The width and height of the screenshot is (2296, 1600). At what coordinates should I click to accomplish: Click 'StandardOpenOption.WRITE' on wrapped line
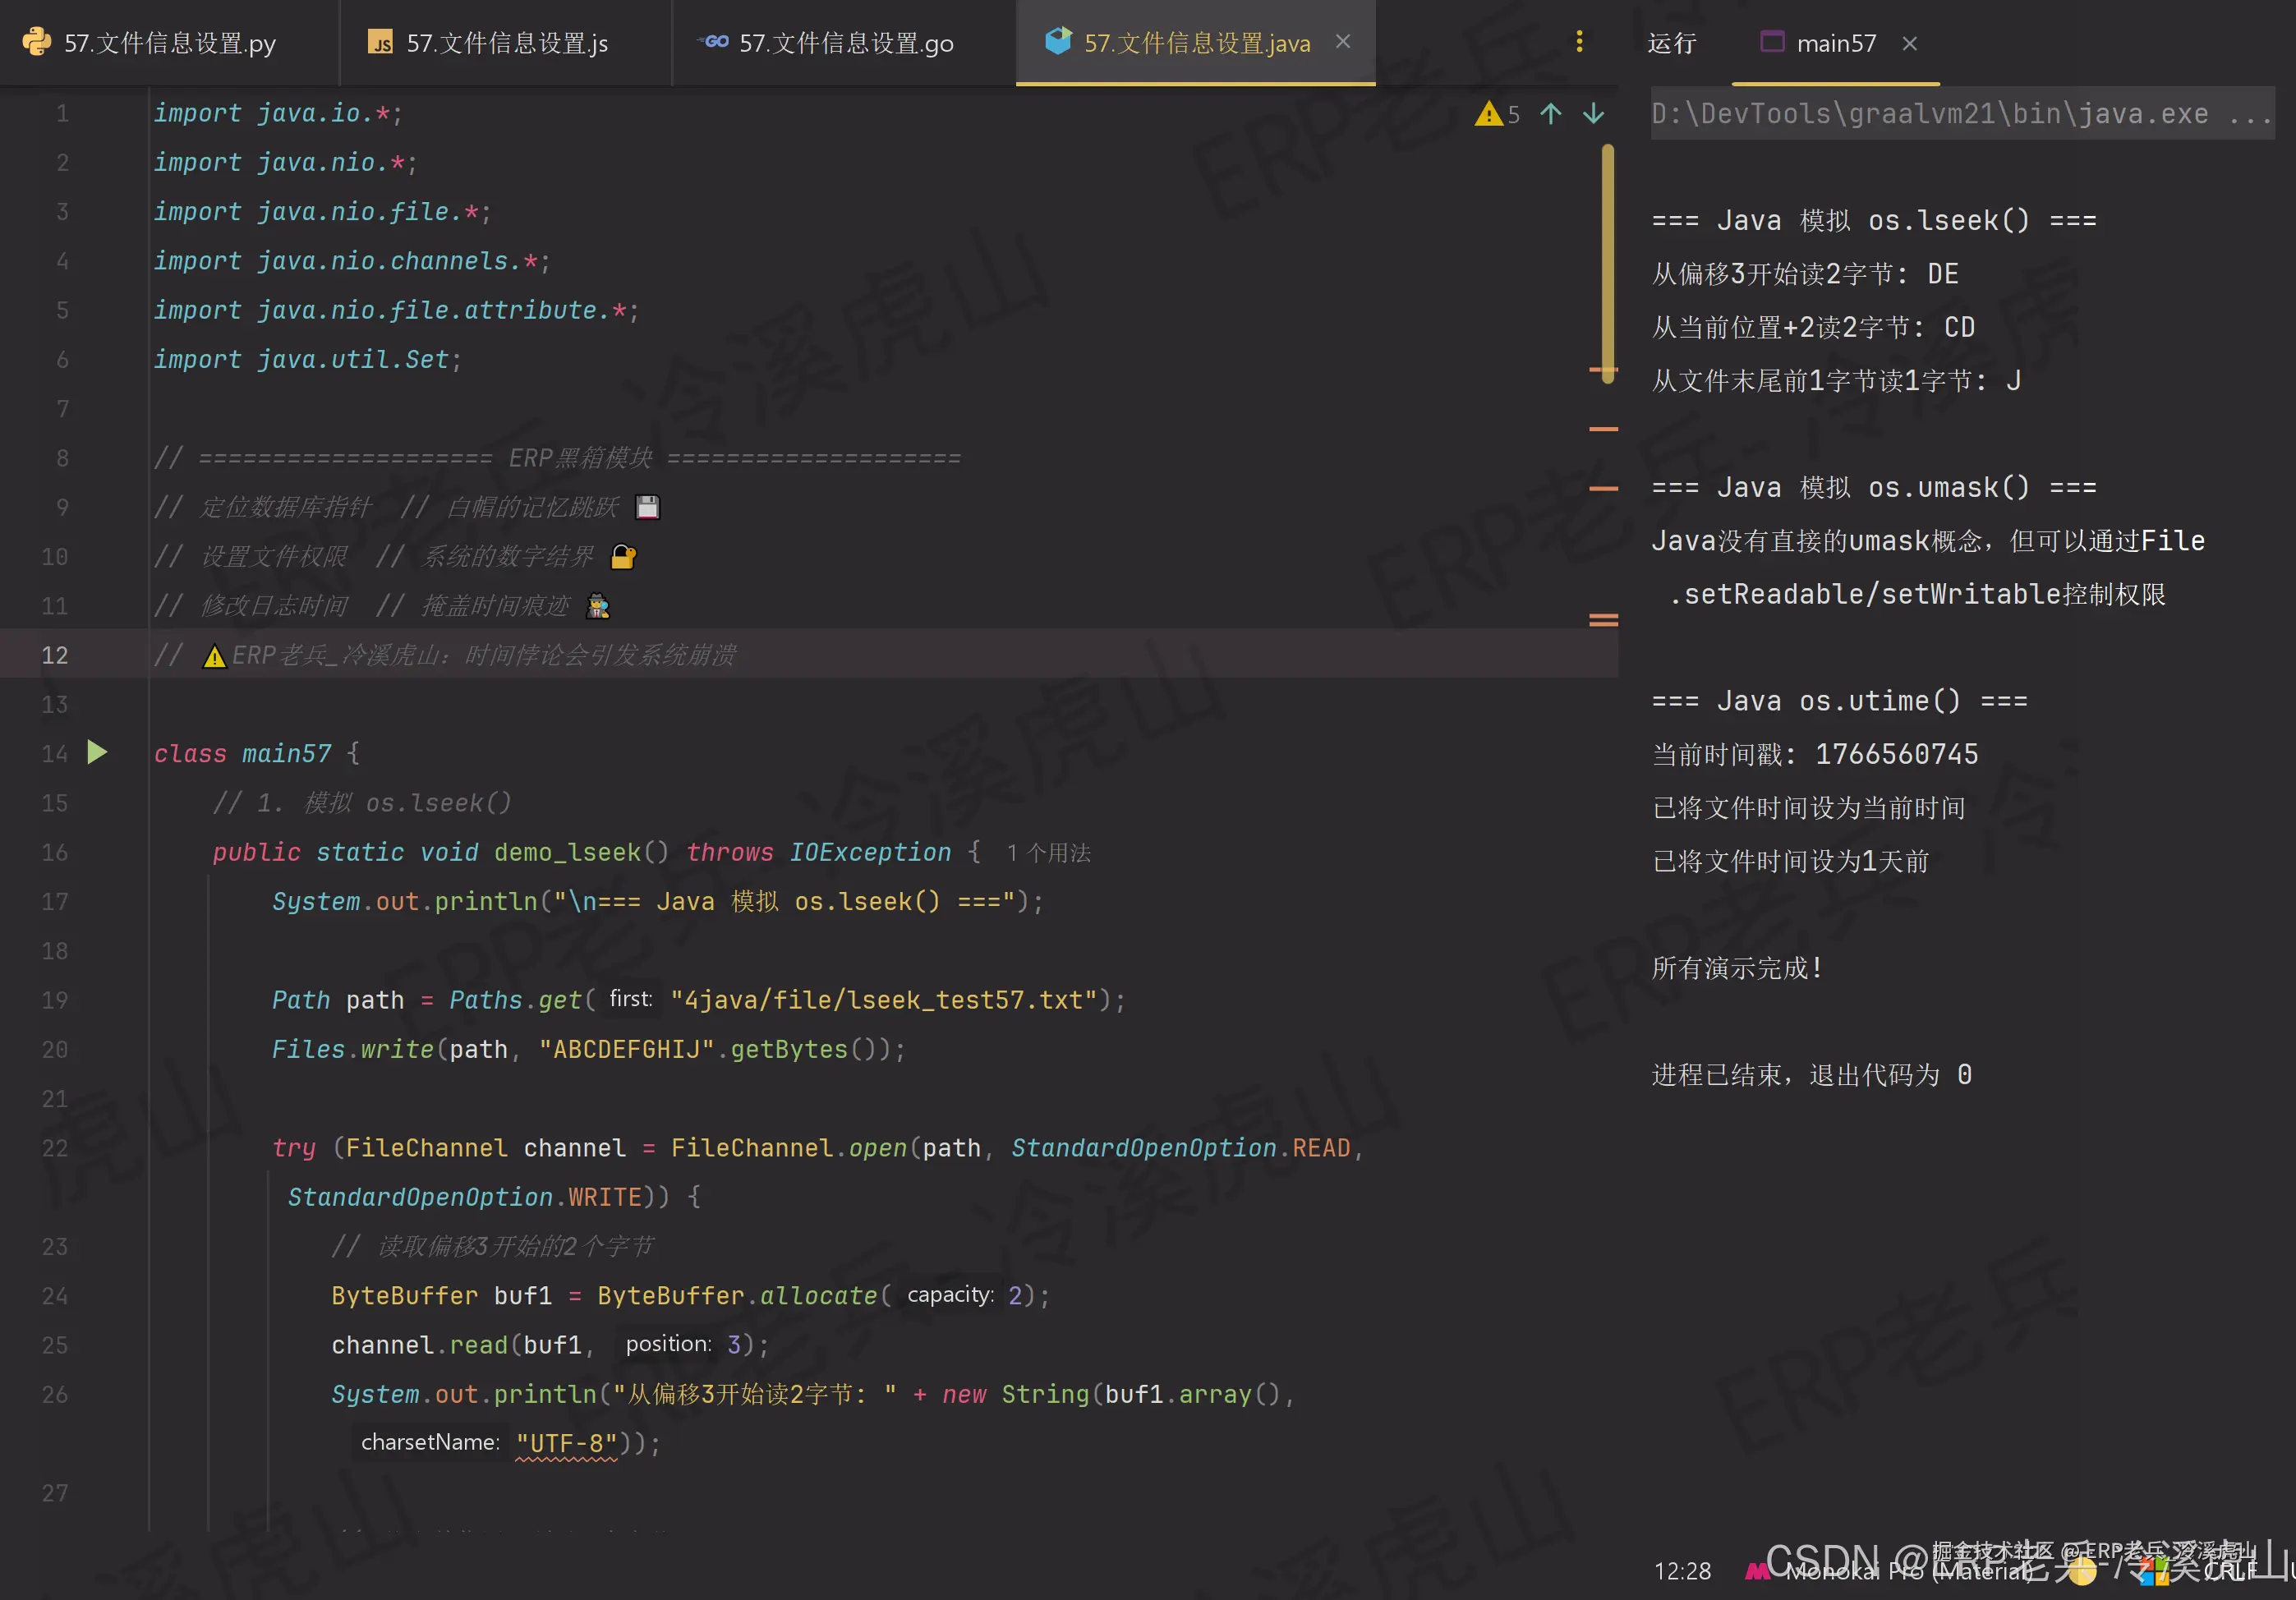[465, 1197]
